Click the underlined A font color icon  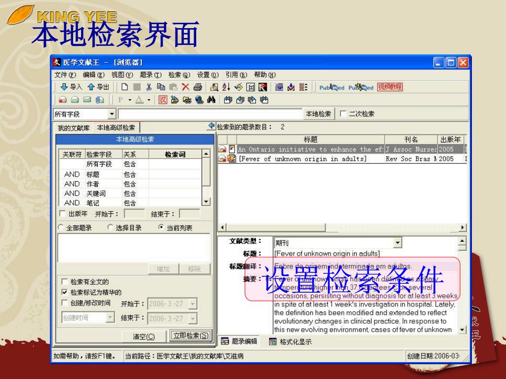coord(139,100)
